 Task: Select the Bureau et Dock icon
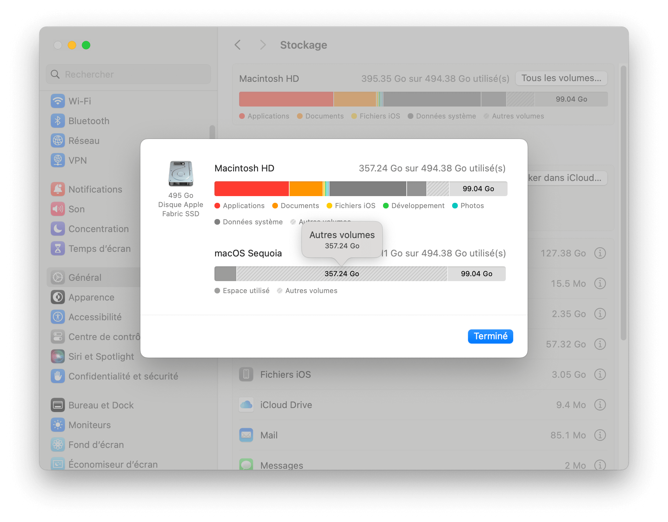click(58, 405)
